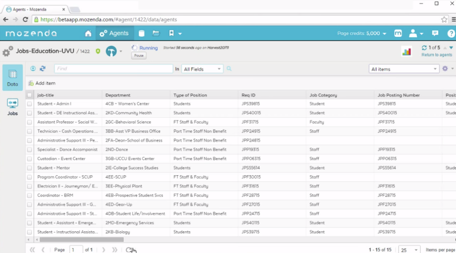Open the user account menu
This screenshot has width=456, height=253.
[415, 33]
